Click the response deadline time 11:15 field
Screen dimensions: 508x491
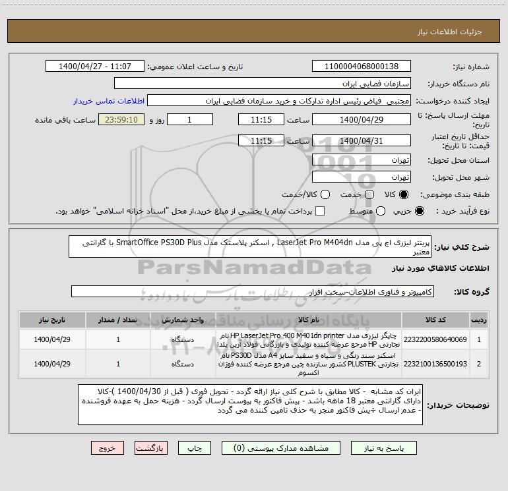[x=261, y=119]
